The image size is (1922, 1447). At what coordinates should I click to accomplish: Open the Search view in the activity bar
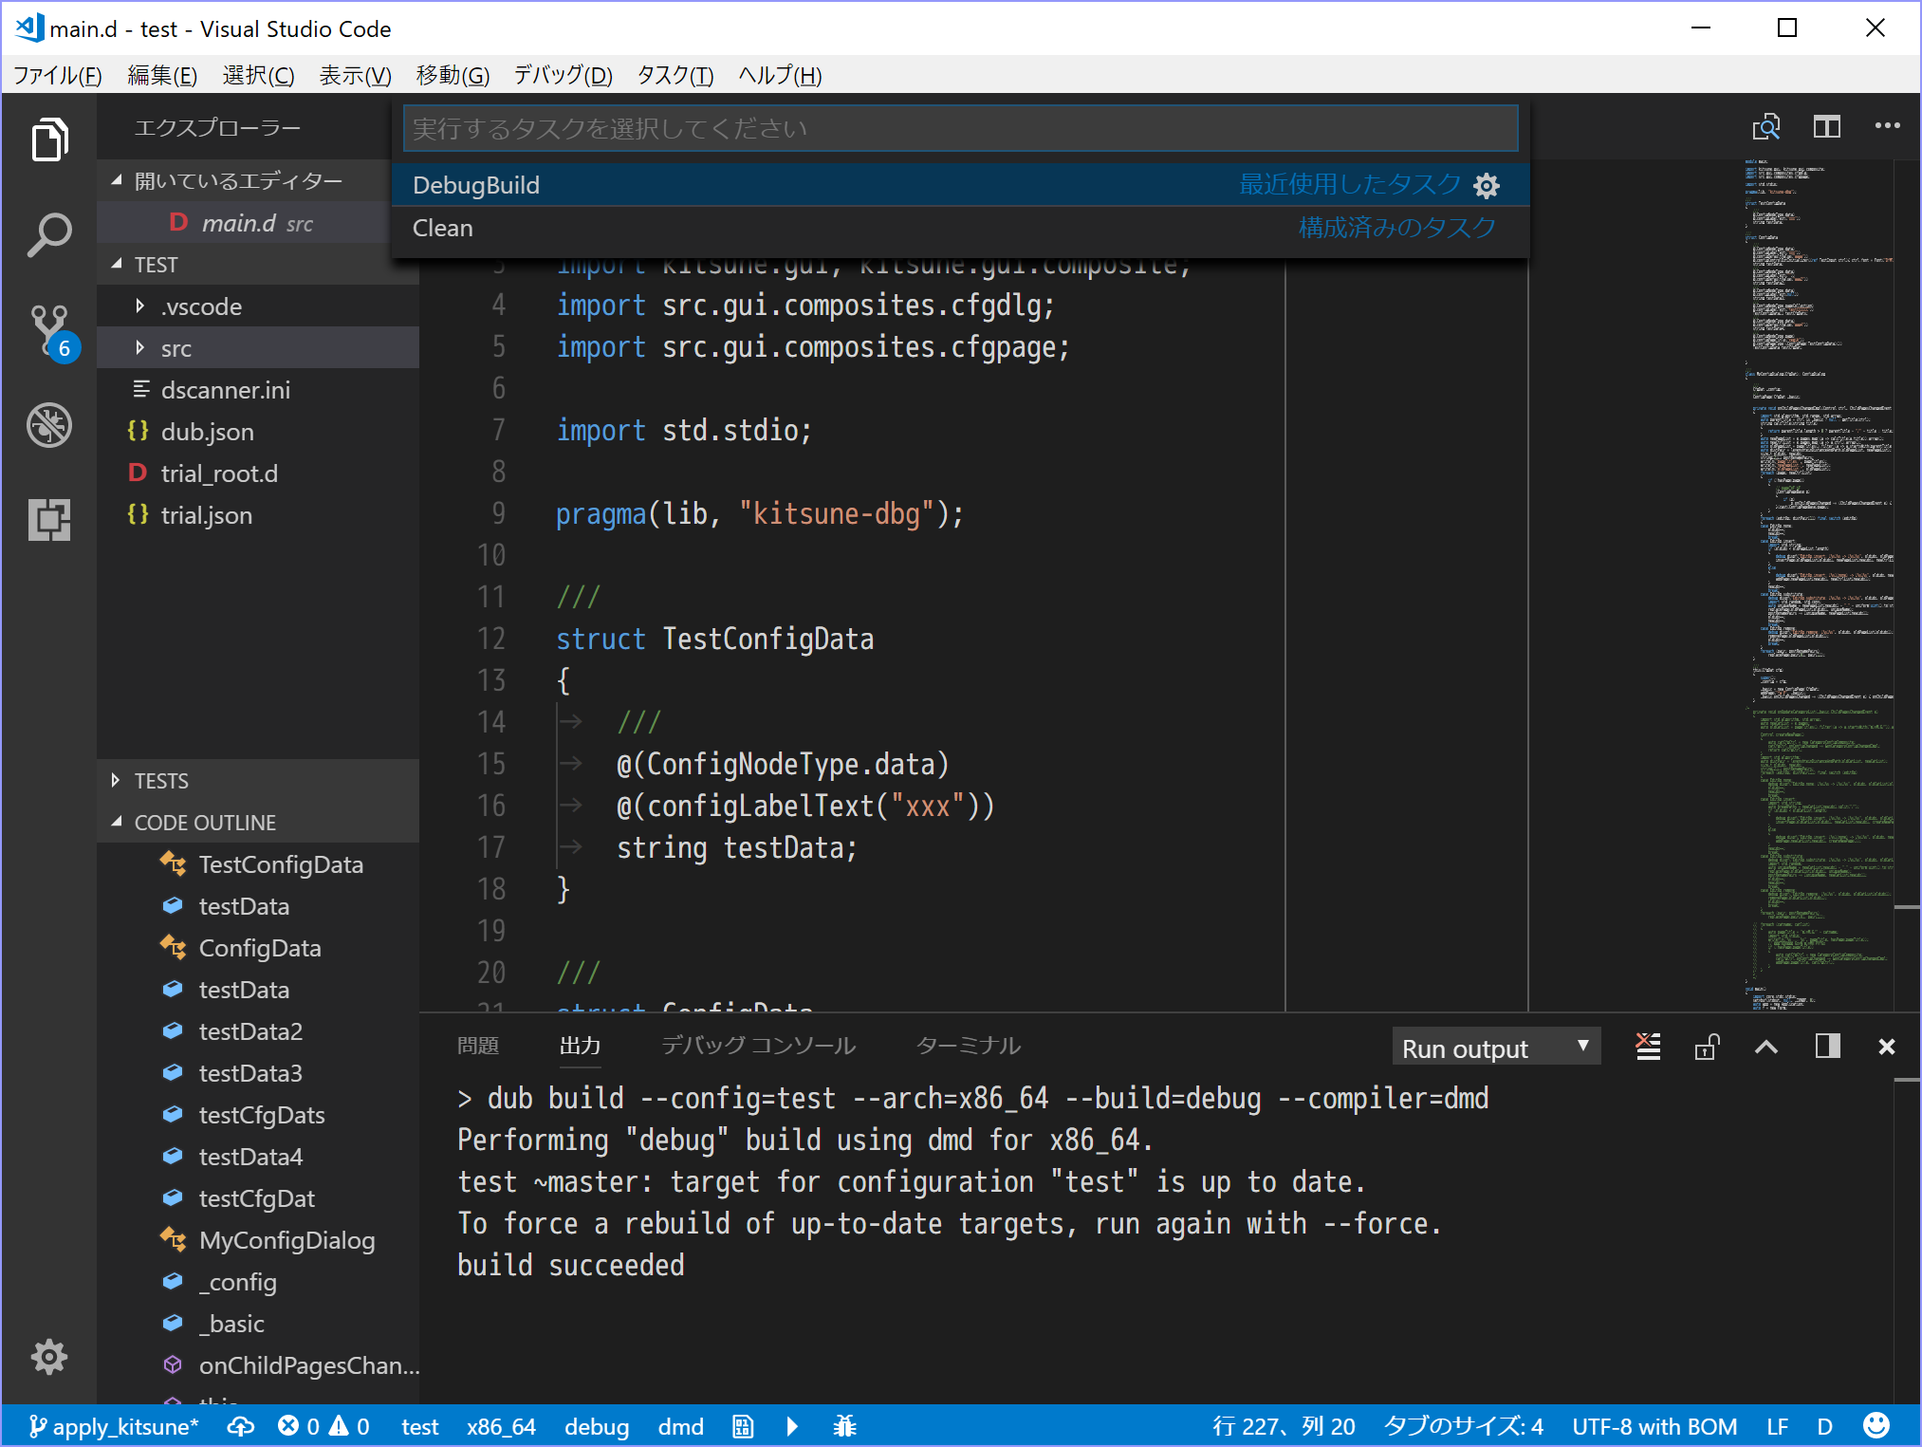click(49, 234)
